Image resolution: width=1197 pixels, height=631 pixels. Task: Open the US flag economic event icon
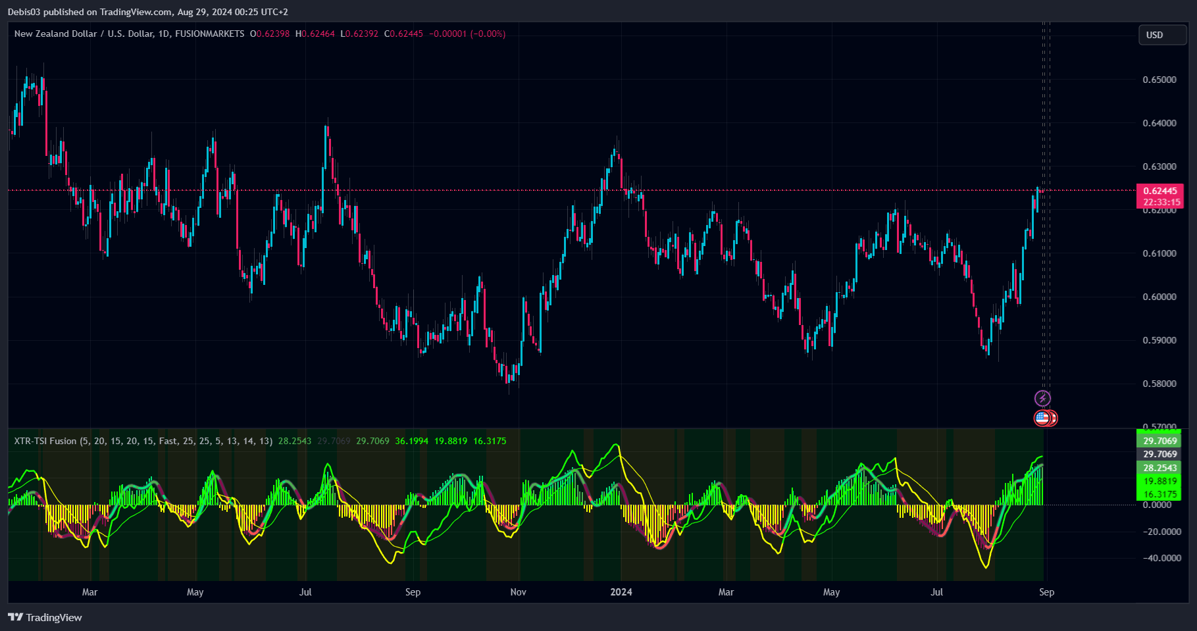[x=1042, y=418]
